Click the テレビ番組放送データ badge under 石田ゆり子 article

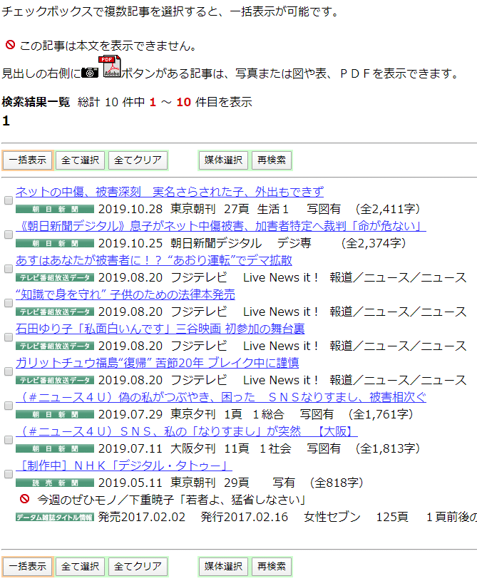(x=55, y=346)
